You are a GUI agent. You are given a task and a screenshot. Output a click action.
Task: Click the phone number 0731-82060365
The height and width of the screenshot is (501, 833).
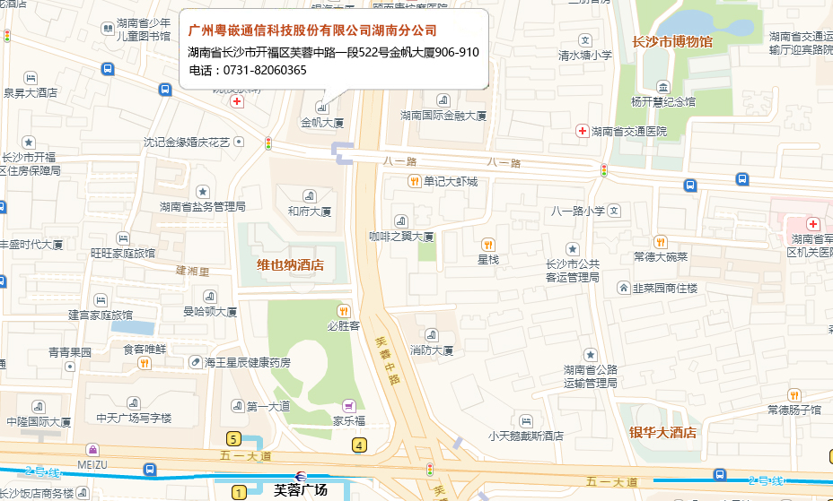point(265,70)
